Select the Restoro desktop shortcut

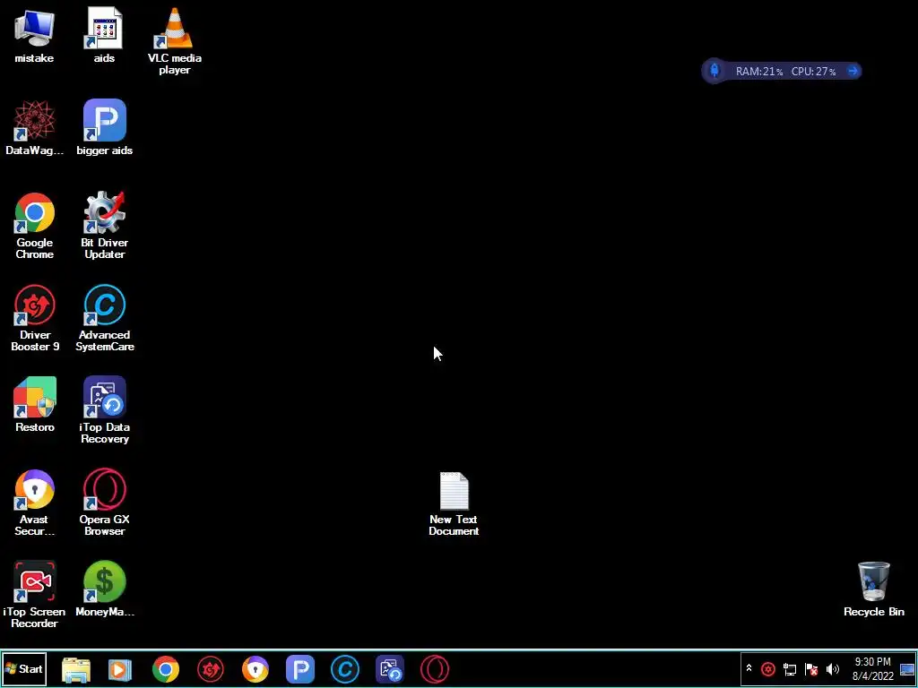[x=35, y=404]
